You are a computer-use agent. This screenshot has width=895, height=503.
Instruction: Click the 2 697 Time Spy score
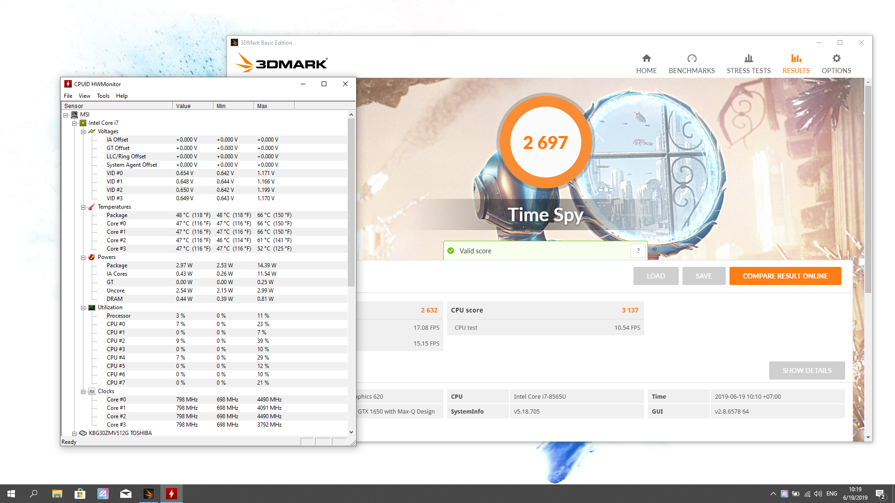[545, 143]
